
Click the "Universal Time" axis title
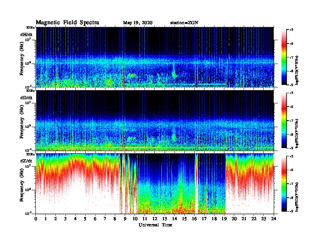pyautogui.click(x=155, y=225)
